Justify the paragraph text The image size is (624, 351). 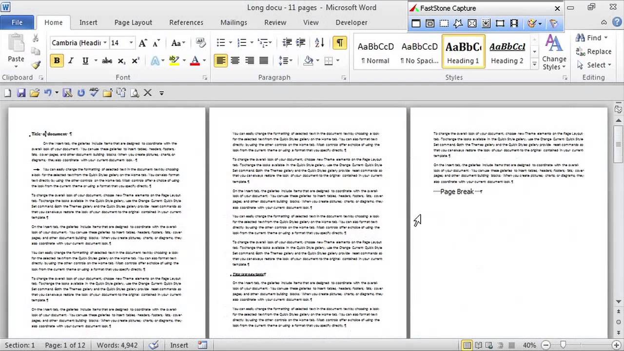264,61
